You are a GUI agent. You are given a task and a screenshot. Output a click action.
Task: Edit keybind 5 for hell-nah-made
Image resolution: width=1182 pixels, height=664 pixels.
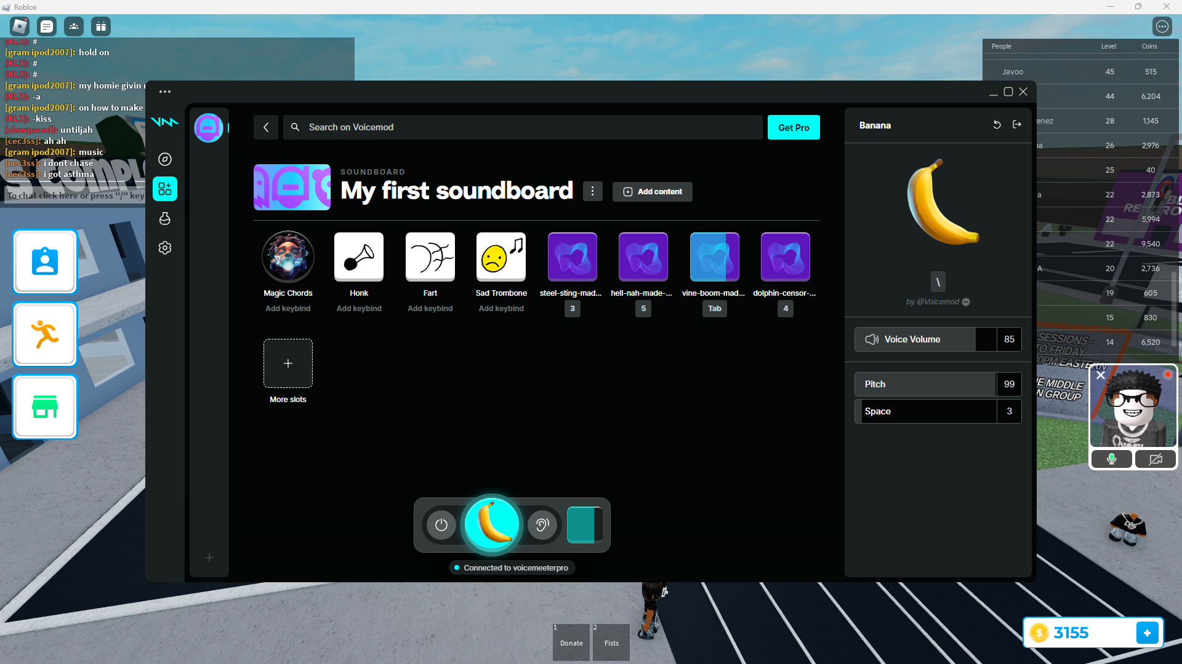pyautogui.click(x=643, y=309)
